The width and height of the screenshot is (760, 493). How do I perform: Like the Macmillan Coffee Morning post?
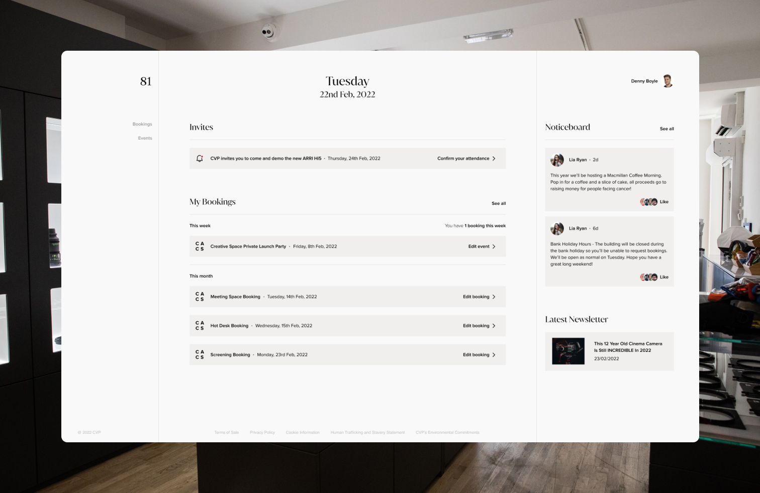[x=664, y=202]
